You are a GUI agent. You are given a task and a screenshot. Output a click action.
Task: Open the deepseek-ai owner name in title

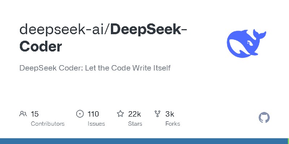click(61, 30)
